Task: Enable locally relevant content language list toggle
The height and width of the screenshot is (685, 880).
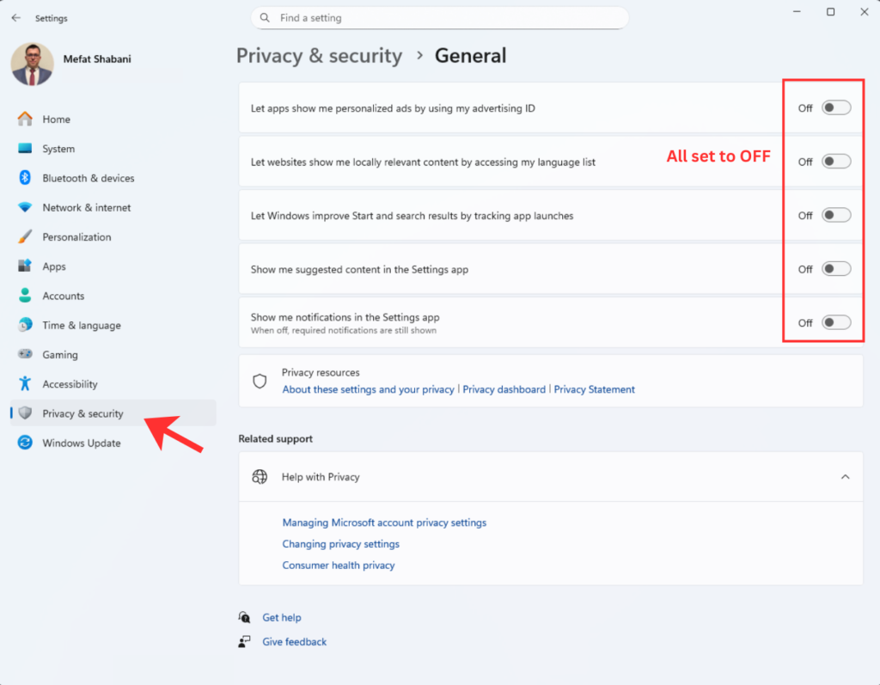Action: [x=836, y=162]
